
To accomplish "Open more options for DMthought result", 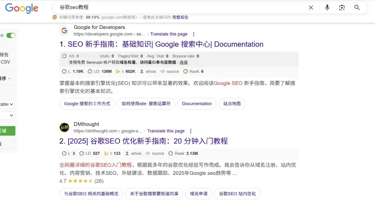I will 190,131.
